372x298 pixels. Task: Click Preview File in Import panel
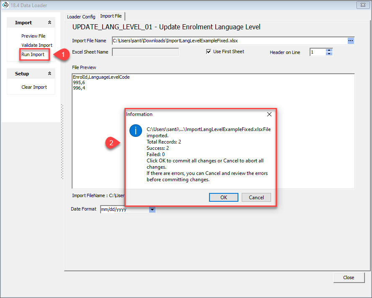point(34,36)
